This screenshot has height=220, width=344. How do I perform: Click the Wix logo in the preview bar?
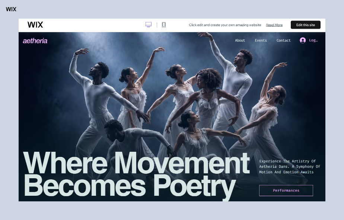point(35,25)
